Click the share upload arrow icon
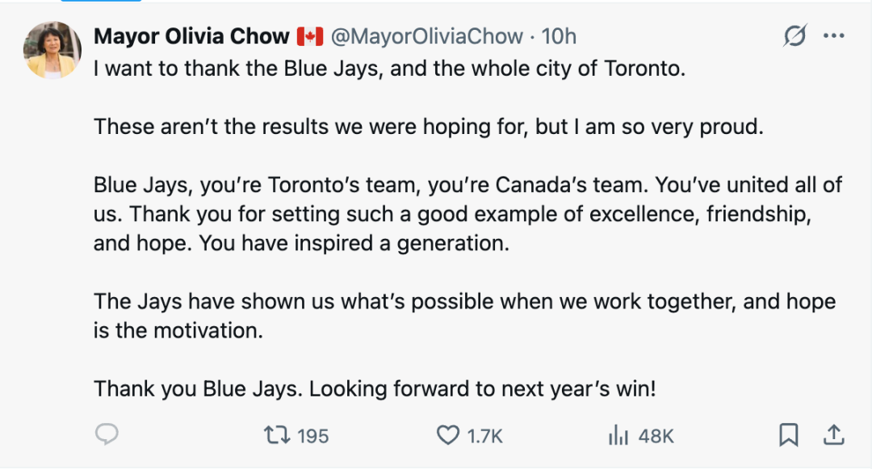Screen dimensions: 872x469 (832, 435)
